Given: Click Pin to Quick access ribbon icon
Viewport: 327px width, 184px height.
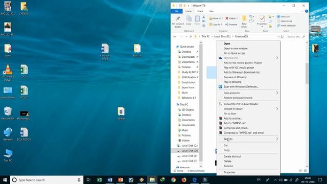Looking at the screenshot, I should coord(178,21).
